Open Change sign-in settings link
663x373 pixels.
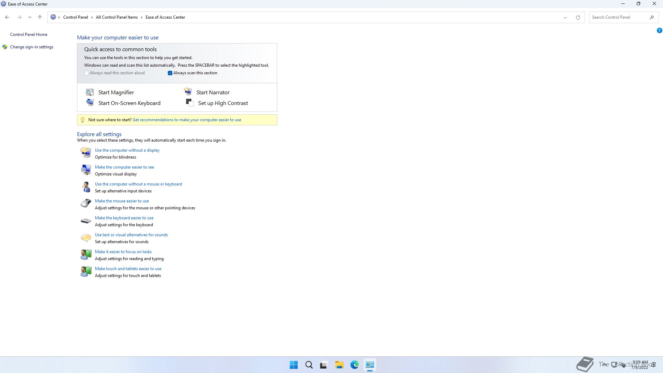(31, 47)
